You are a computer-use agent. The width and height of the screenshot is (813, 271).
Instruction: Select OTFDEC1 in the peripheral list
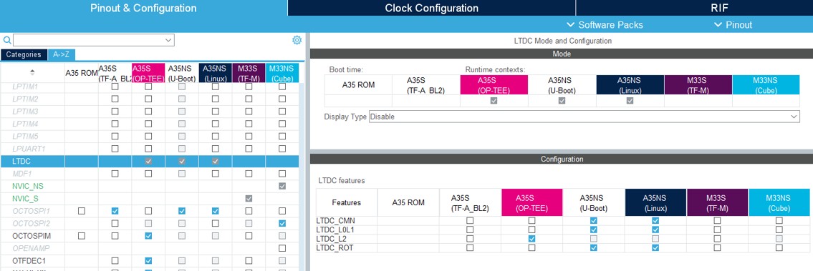29,261
